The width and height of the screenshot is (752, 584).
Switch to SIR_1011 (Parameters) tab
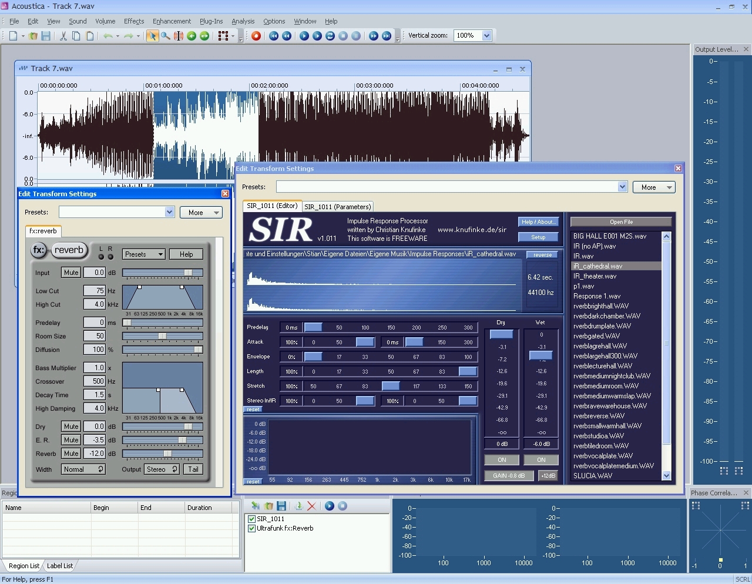click(338, 207)
